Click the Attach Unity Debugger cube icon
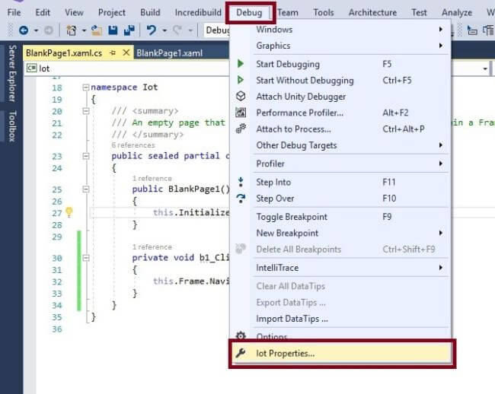The image size is (495, 394). [241, 96]
